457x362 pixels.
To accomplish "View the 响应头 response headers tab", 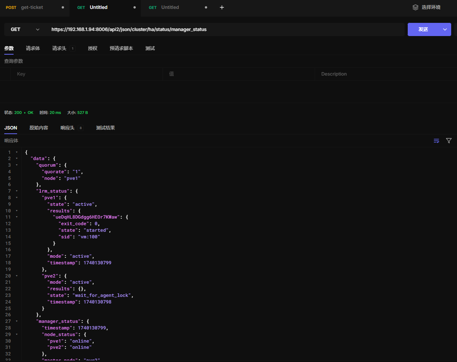I will pyautogui.click(x=68, y=128).
